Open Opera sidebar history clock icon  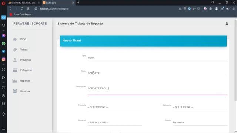(x=4, y=96)
